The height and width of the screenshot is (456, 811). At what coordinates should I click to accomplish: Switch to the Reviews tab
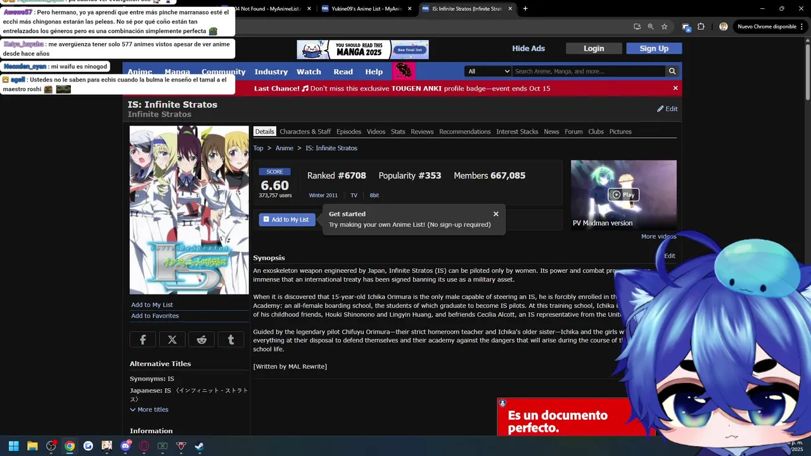coord(422,132)
